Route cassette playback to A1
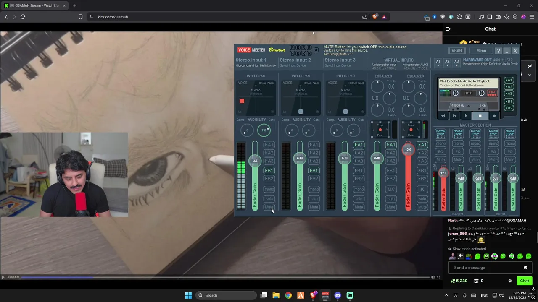Viewport: 538px width, 302px height. coord(509,80)
